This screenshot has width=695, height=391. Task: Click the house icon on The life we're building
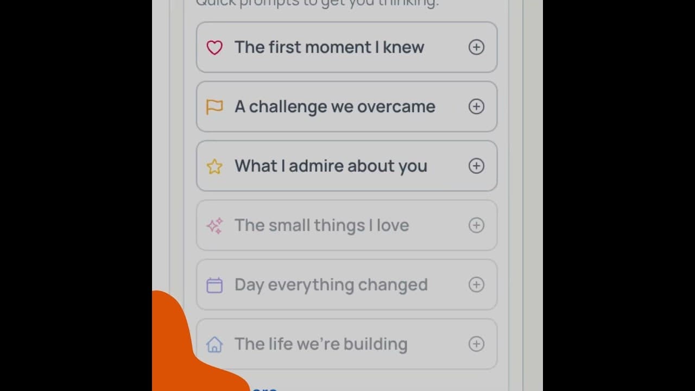(x=214, y=344)
